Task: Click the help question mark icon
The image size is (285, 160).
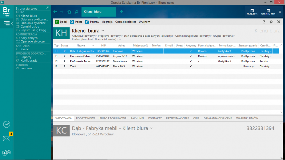Action: [x=264, y=22]
